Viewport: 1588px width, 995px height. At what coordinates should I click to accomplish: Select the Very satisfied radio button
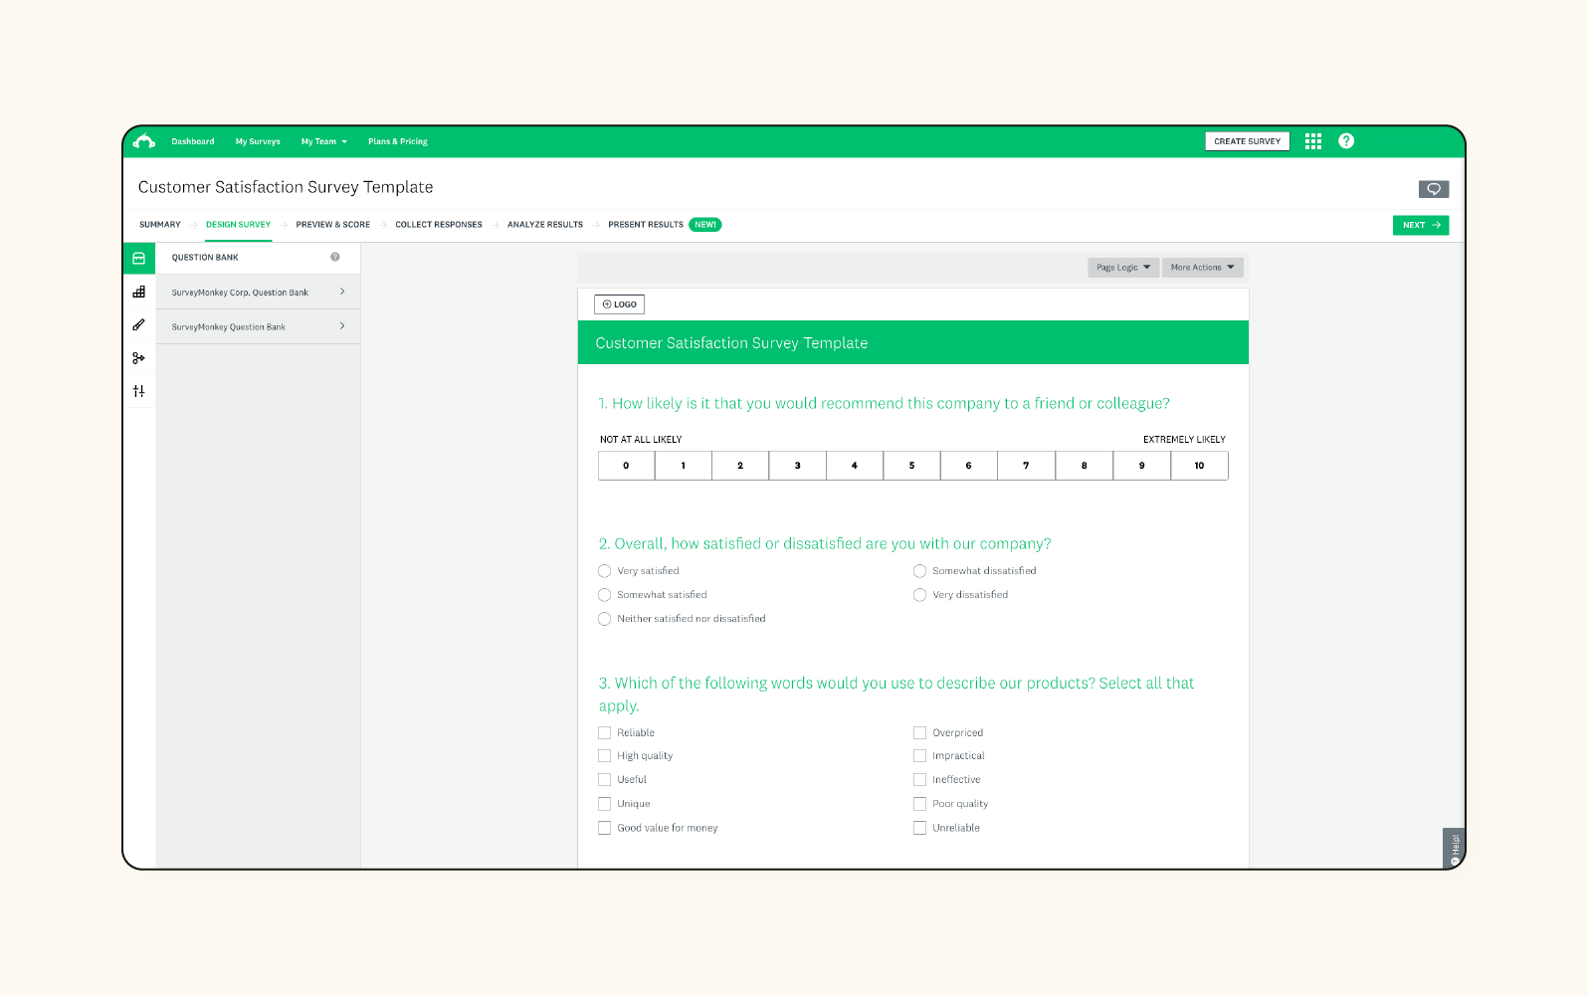pos(604,571)
